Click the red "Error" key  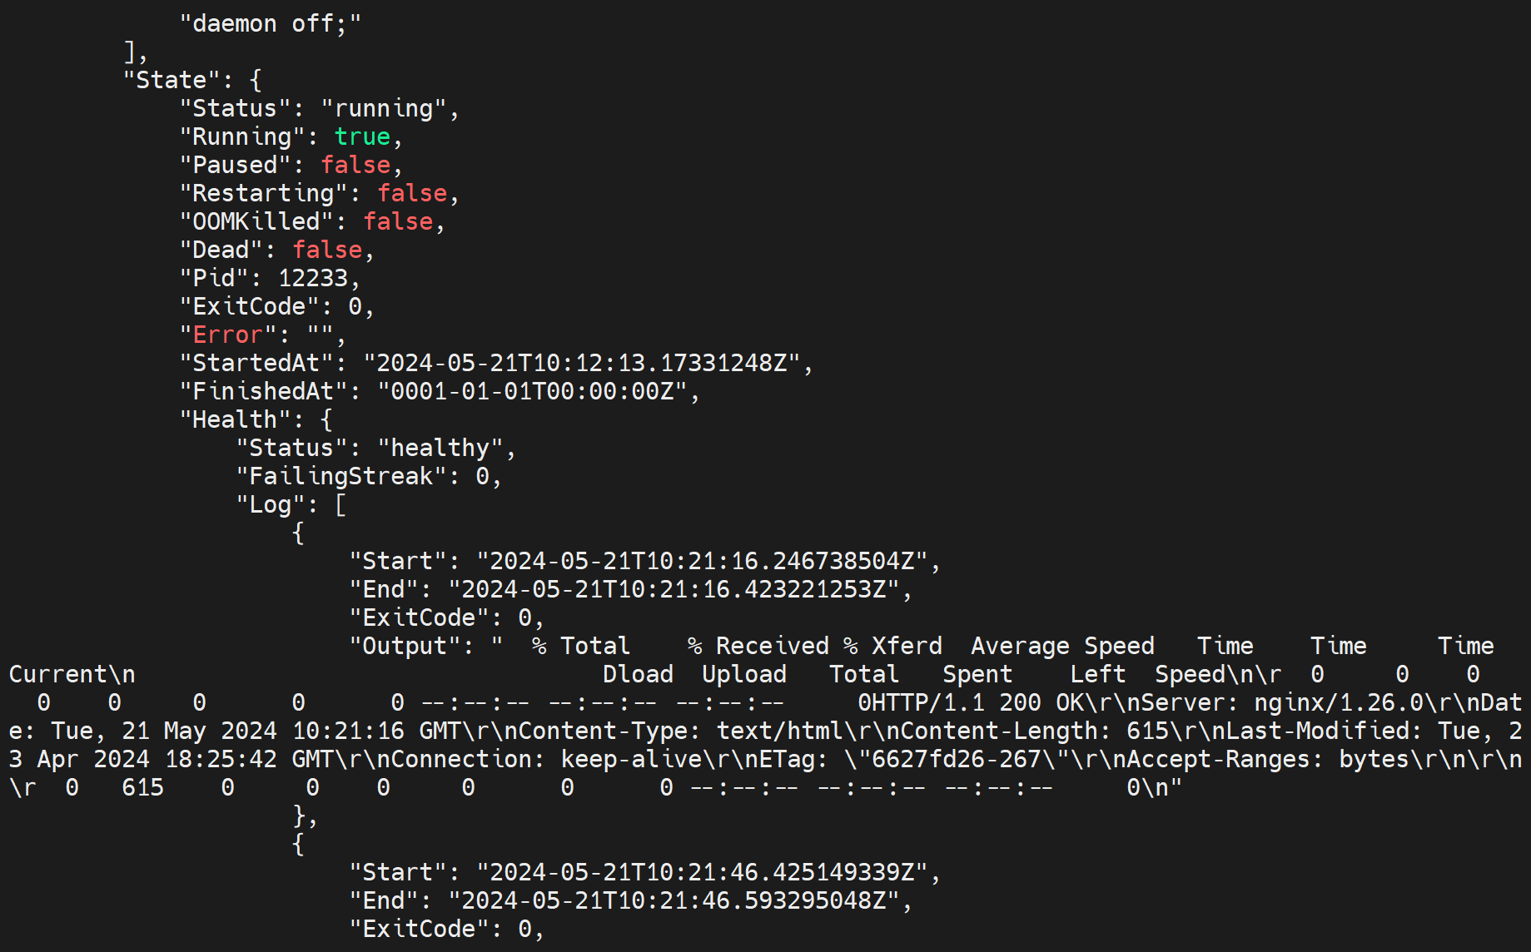228,335
